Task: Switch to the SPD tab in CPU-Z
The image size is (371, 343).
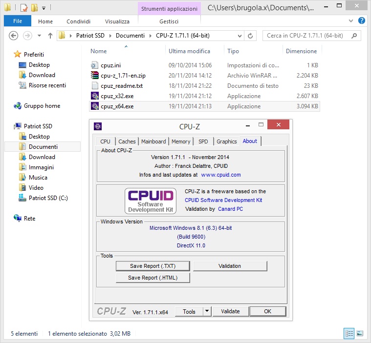Action: [x=203, y=141]
